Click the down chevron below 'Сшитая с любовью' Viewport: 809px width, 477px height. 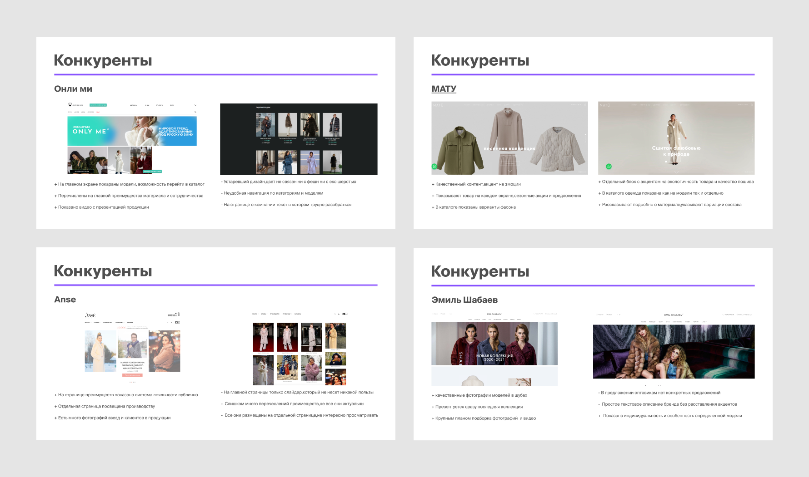[676, 172]
